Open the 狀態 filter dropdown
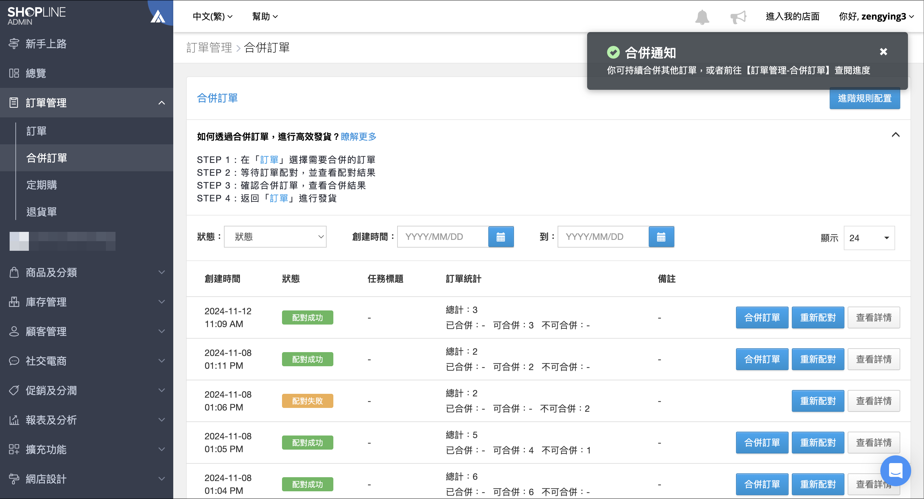 pos(275,237)
